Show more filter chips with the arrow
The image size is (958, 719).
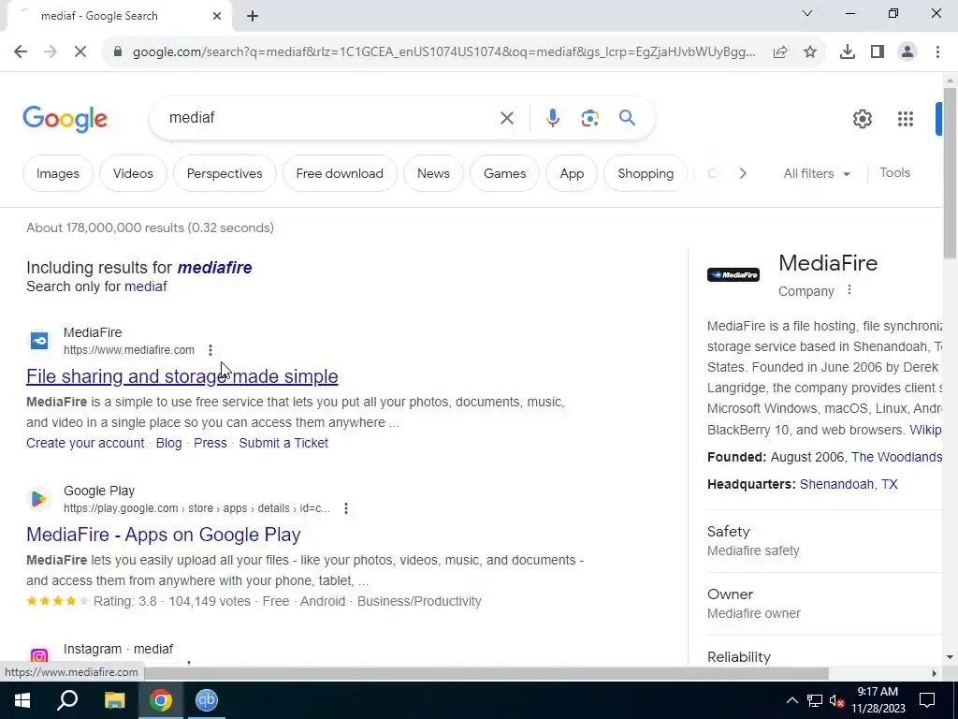[x=742, y=173]
